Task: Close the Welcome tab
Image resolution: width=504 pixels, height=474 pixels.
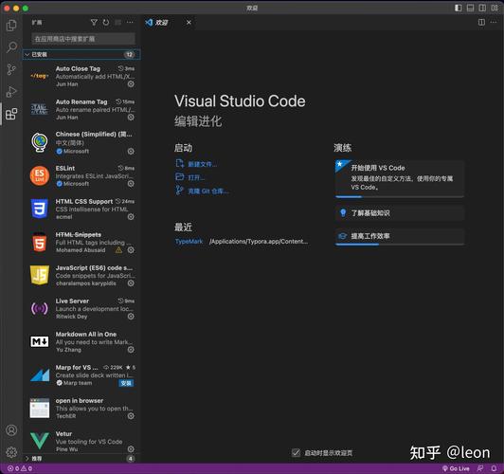Action: point(189,22)
